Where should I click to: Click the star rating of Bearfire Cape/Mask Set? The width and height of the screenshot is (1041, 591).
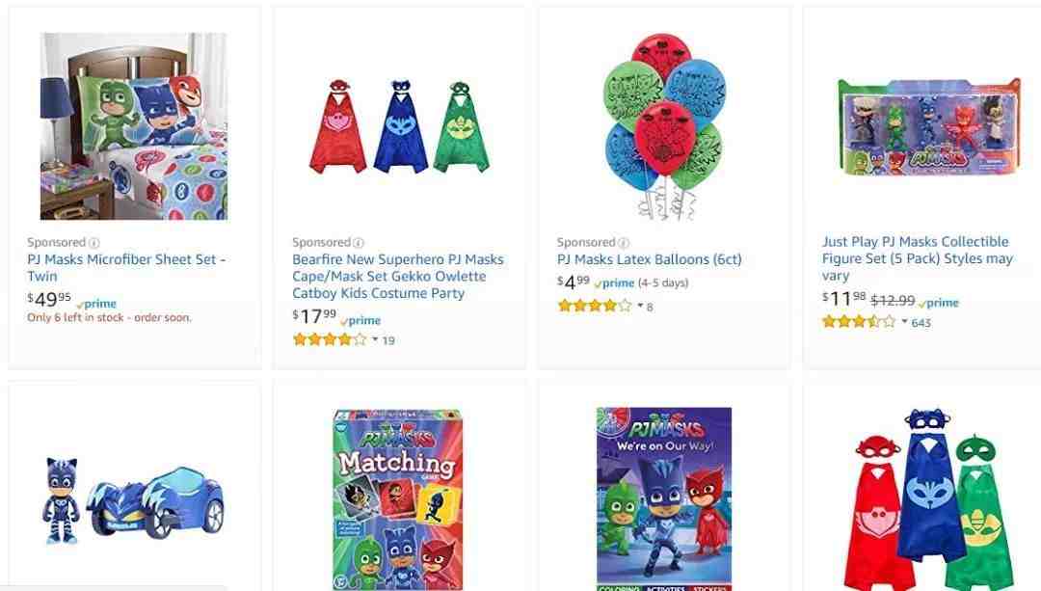(330, 340)
